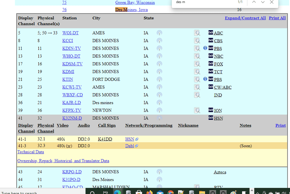Click the market rank 75 link
The image size is (290, 194).
pyautogui.click(x=64, y=2)
